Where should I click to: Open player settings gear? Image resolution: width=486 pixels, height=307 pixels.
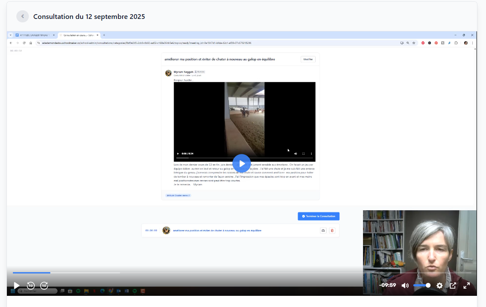pos(439,286)
